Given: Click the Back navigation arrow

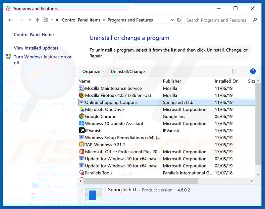Looking at the screenshot, I should tap(10, 20).
